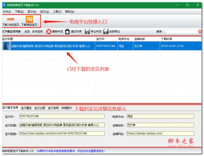Click ID cell 576778157186 in the list
This screenshot has height=156, width=204.
(106, 46)
